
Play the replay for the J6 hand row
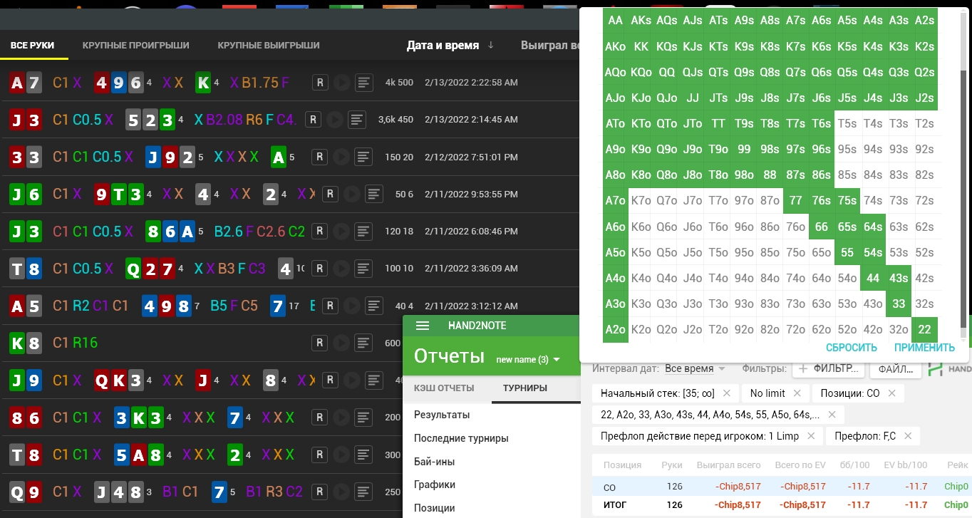click(x=351, y=194)
